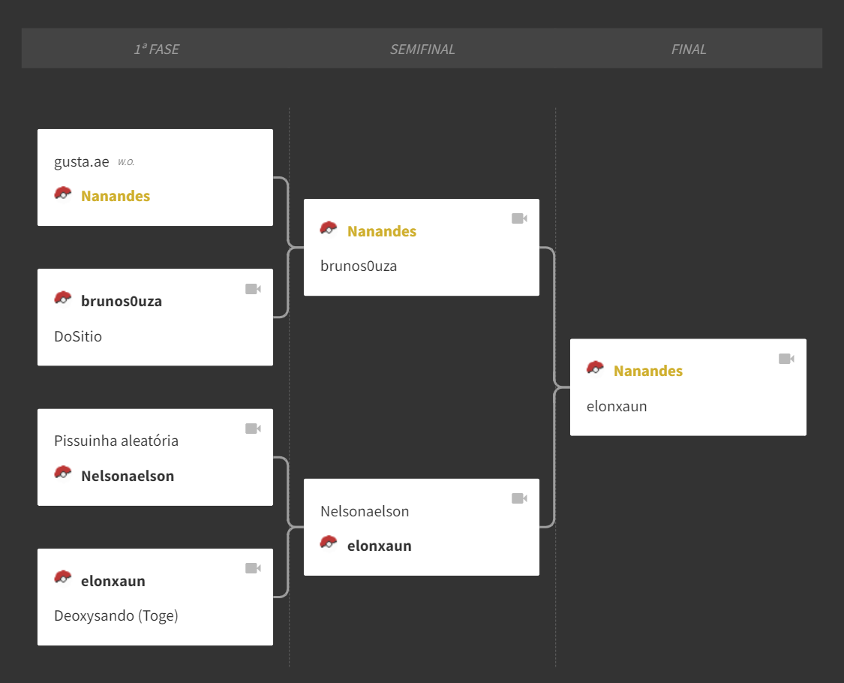Screen dimensions: 844x683
Task: Click brunos0uza name in the semifinal
Action: [359, 266]
